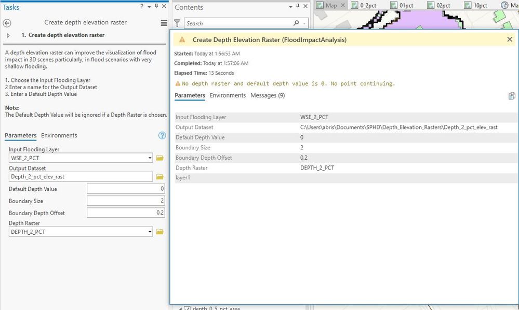Image resolution: width=519 pixels, height=310 pixels.
Task: Go back using Tasks pane back arrow
Action: click(x=7, y=23)
